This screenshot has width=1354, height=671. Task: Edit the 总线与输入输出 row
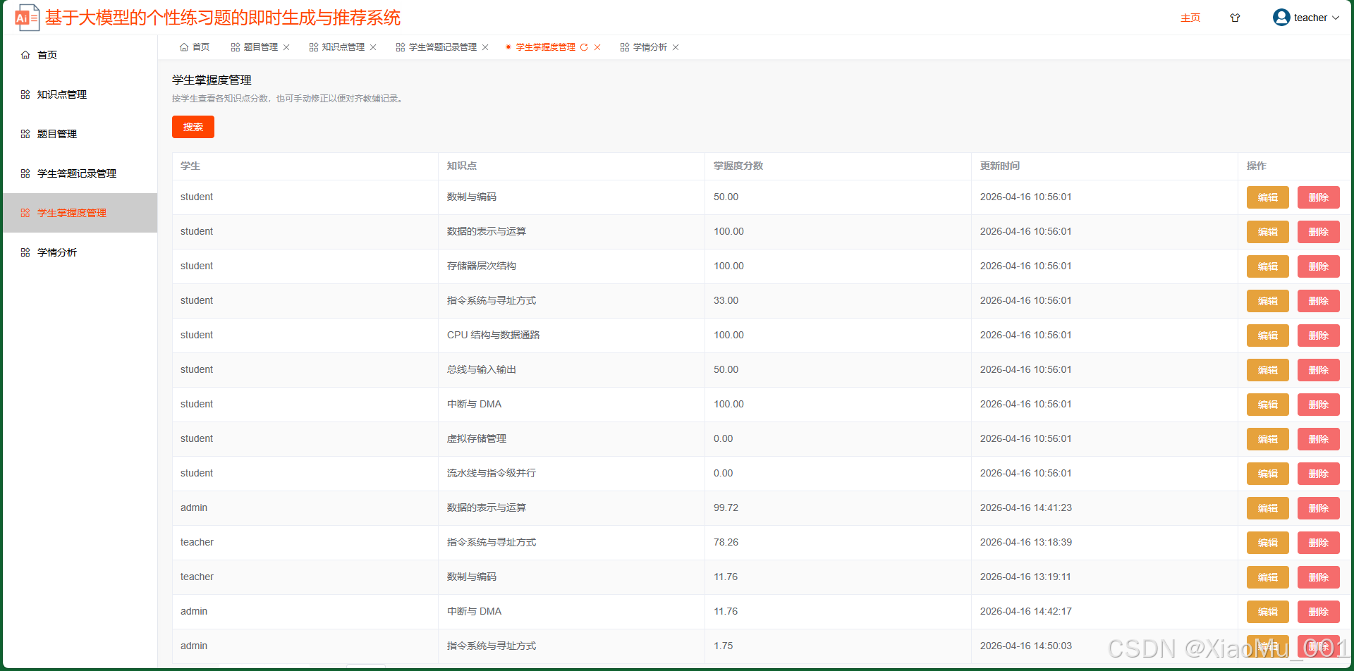click(x=1268, y=370)
